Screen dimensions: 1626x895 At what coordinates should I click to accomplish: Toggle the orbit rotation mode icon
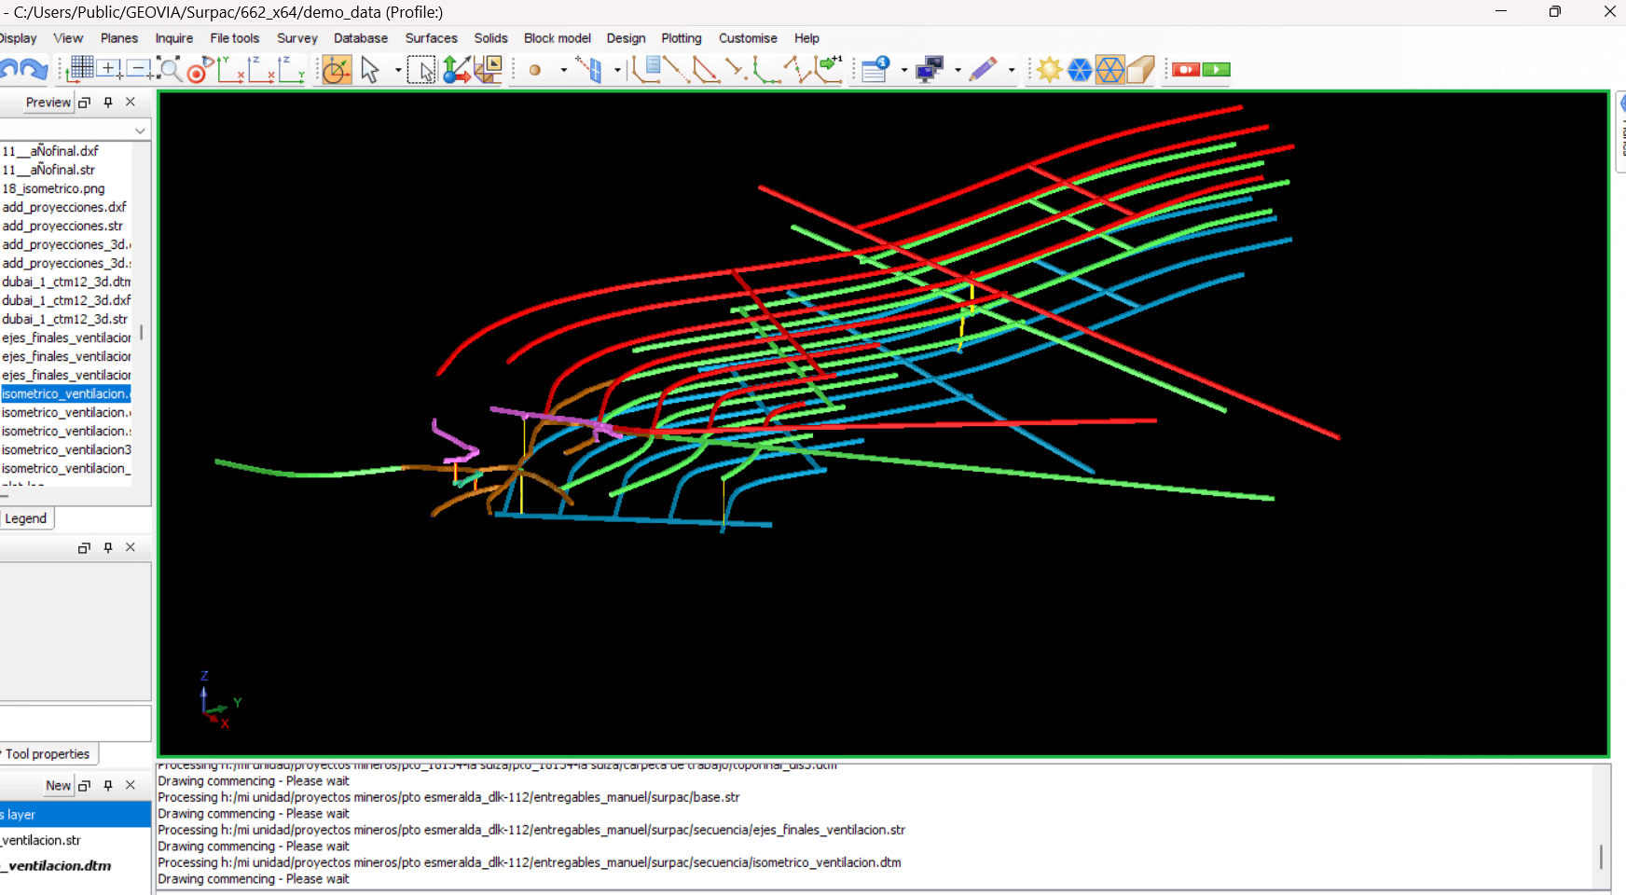click(x=337, y=70)
